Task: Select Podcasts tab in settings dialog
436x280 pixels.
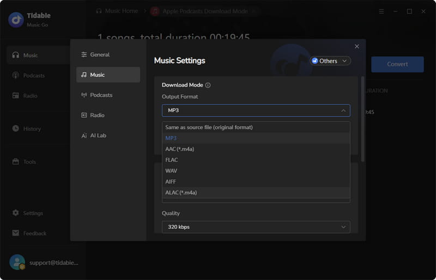Action: [x=108, y=95]
